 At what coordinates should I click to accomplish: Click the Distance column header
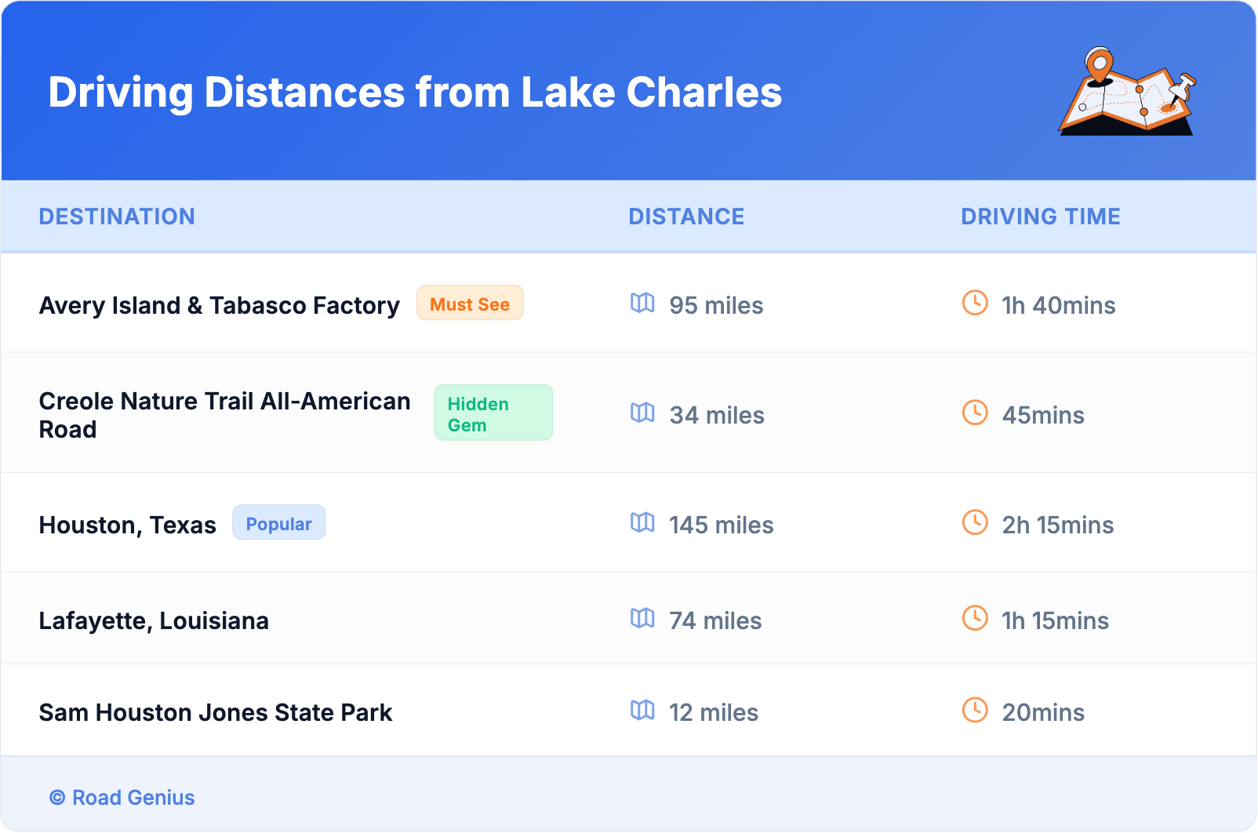686,216
